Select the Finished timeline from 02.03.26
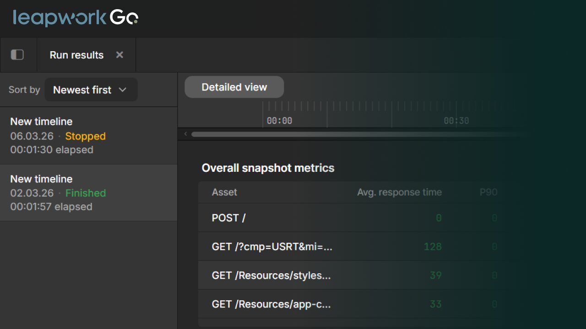This screenshot has height=329, width=586. coord(88,193)
